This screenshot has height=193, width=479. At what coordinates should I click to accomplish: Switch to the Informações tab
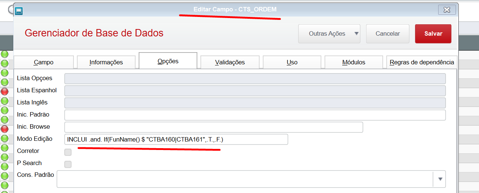click(106, 62)
